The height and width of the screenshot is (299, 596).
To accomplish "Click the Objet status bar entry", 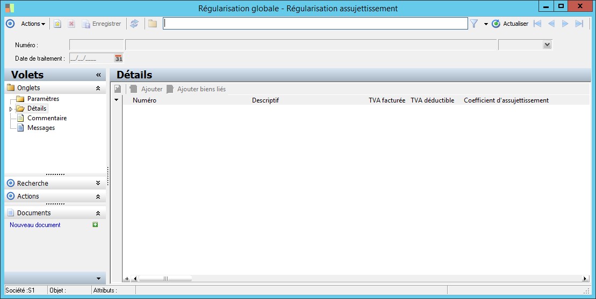I will pyautogui.click(x=58, y=290).
